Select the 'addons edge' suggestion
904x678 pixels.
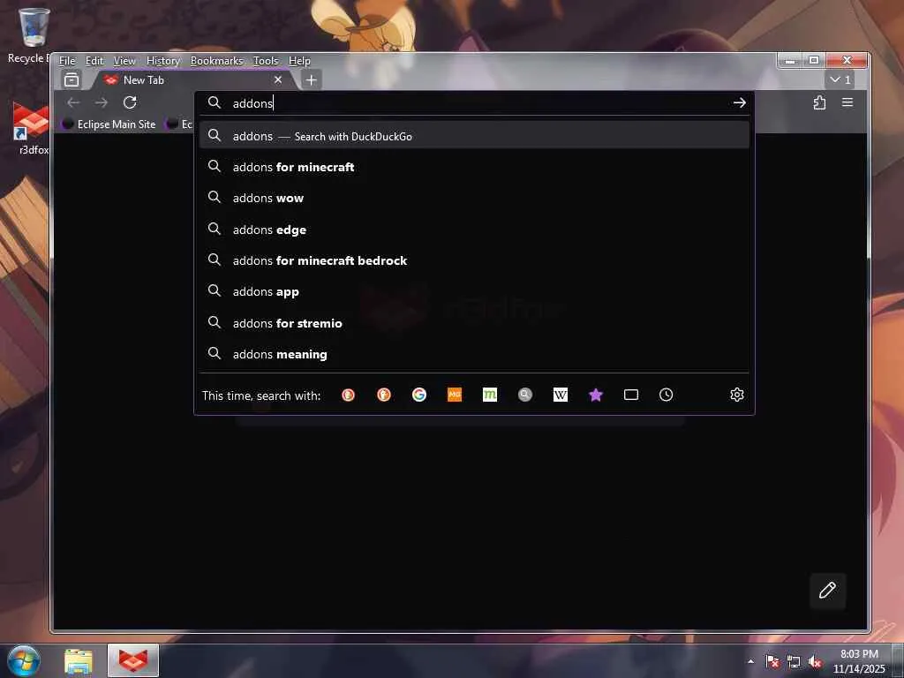474,230
